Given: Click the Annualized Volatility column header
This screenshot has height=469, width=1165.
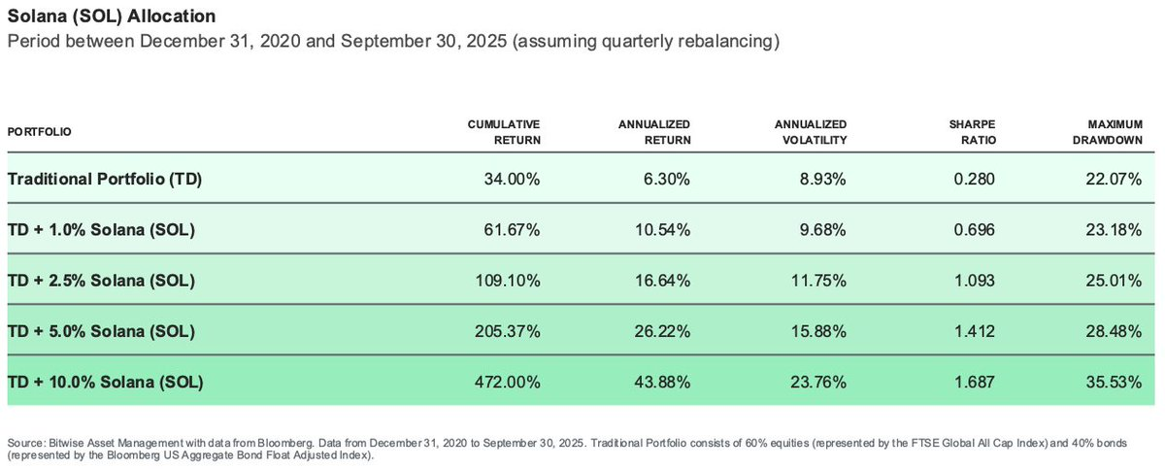Looking at the screenshot, I should pyautogui.click(x=811, y=132).
